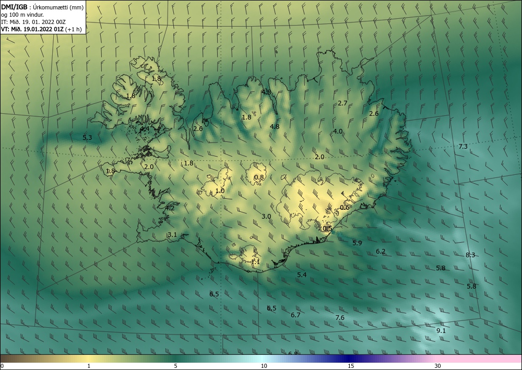Click the 0.5 value on the southeast coast
Viewport: 522px width, 370px height.
tap(328, 228)
